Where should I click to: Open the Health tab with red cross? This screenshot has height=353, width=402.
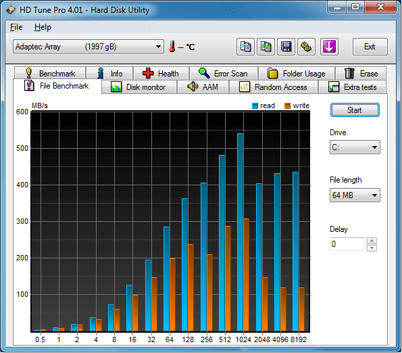161,73
